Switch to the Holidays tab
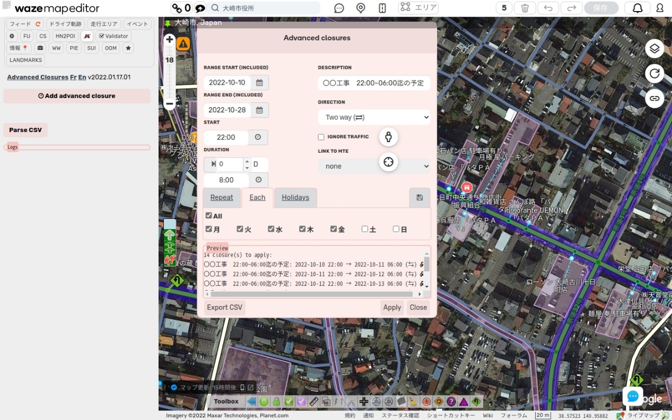The image size is (672, 420). (x=295, y=198)
